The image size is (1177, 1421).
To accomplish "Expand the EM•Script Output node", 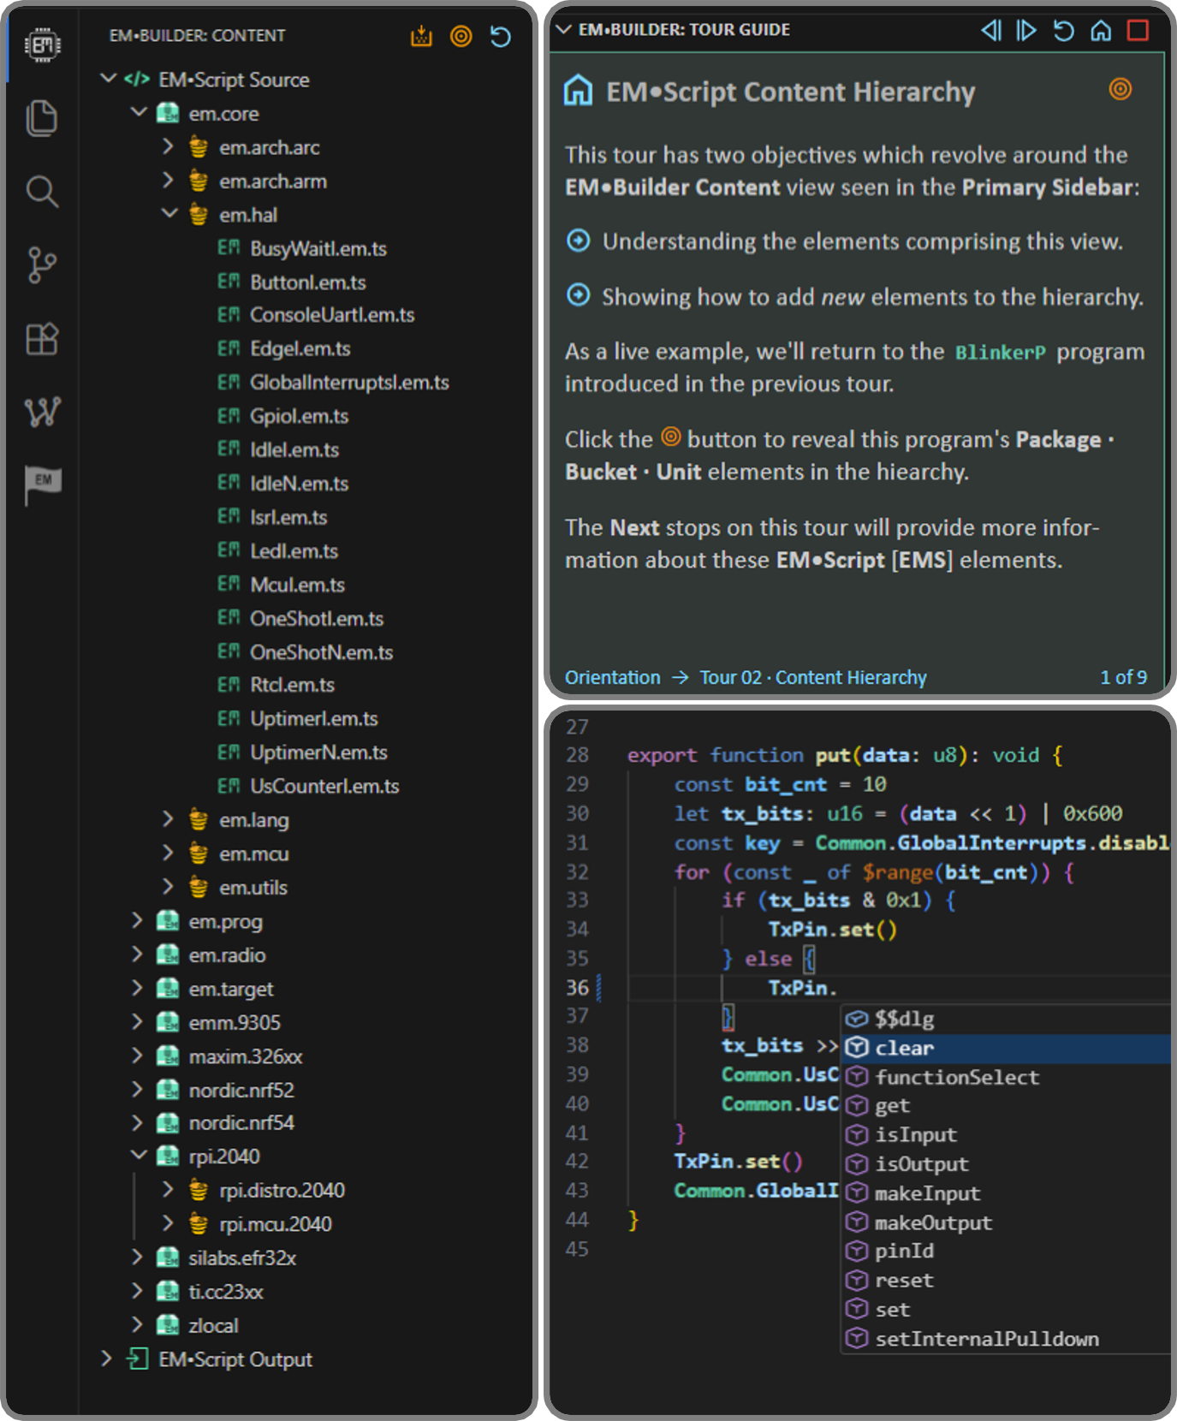I will [106, 1359].
